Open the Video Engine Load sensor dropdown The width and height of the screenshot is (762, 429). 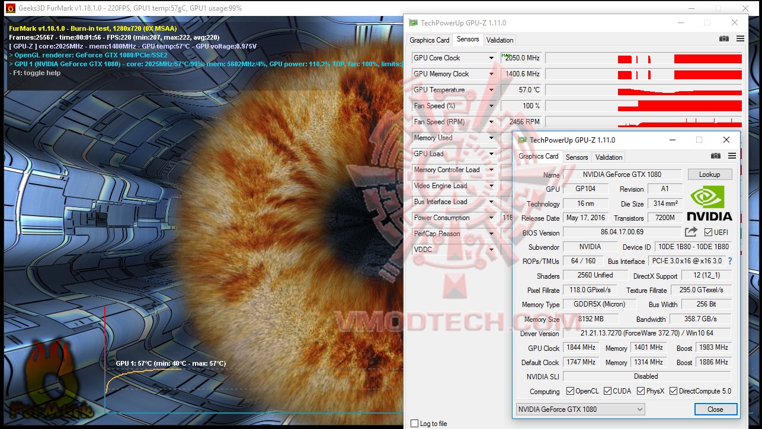click(x=491, y=186)
